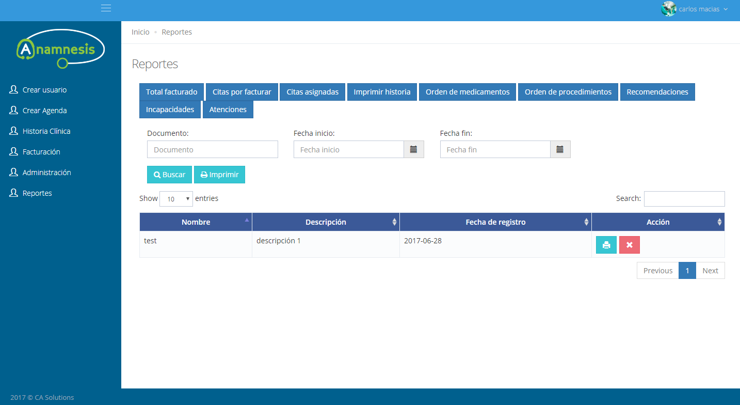Switch to the Incapacidades tab
This screenshot has height=405, width=740.
point(170,110)
